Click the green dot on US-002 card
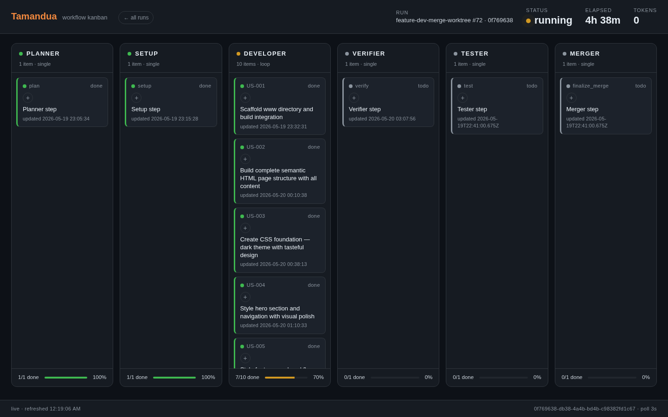This screenshot has width=668, height=417. coord(242,147)
